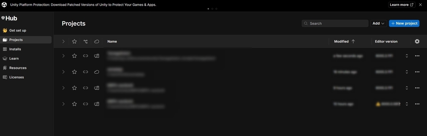Open the Add dropdown menu
The height and width of the screenshot is (136, 427).
point(379,23)
